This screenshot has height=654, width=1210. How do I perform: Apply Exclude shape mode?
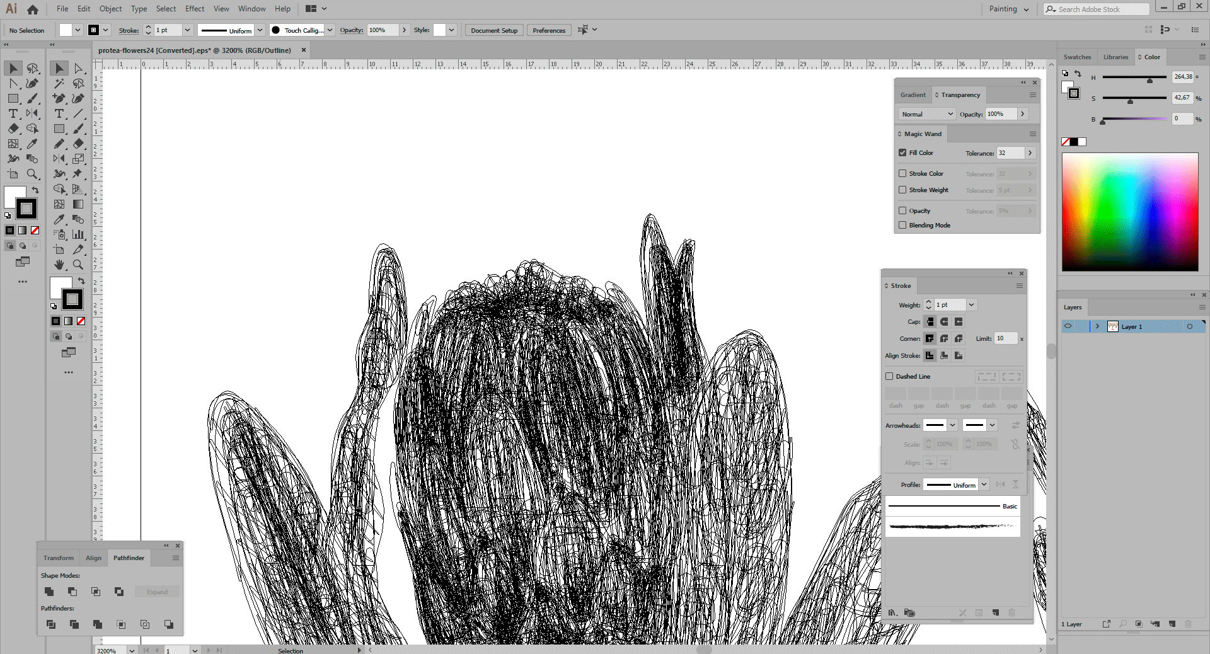click(119, 592)
